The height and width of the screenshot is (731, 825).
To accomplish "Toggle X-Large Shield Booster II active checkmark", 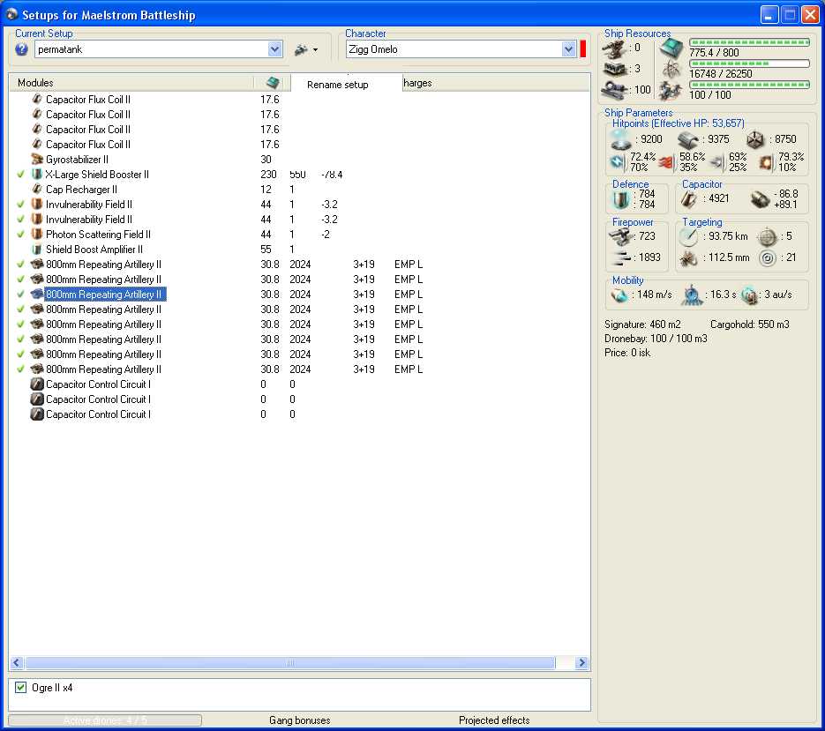I will [x=20, y=175].
